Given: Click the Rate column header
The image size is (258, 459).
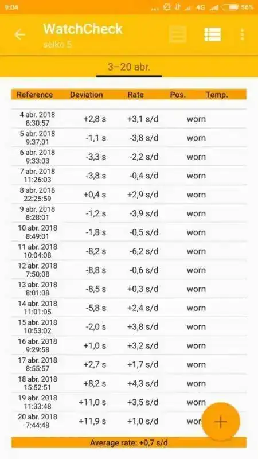Looking at the screenshot, I should tap(135, 95).
